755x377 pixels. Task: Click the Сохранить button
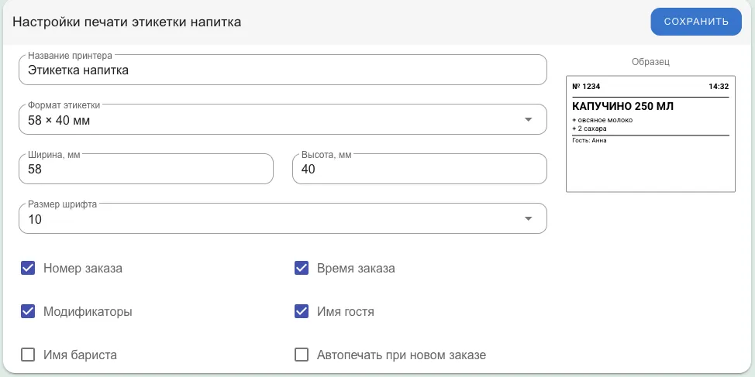point(696,22)
